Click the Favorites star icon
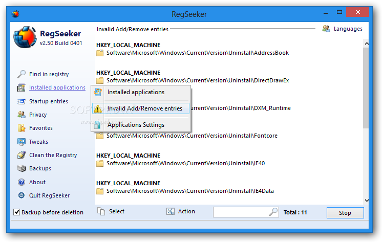The height and width of the screenshot is (243, 383). [x=22, y=128]
